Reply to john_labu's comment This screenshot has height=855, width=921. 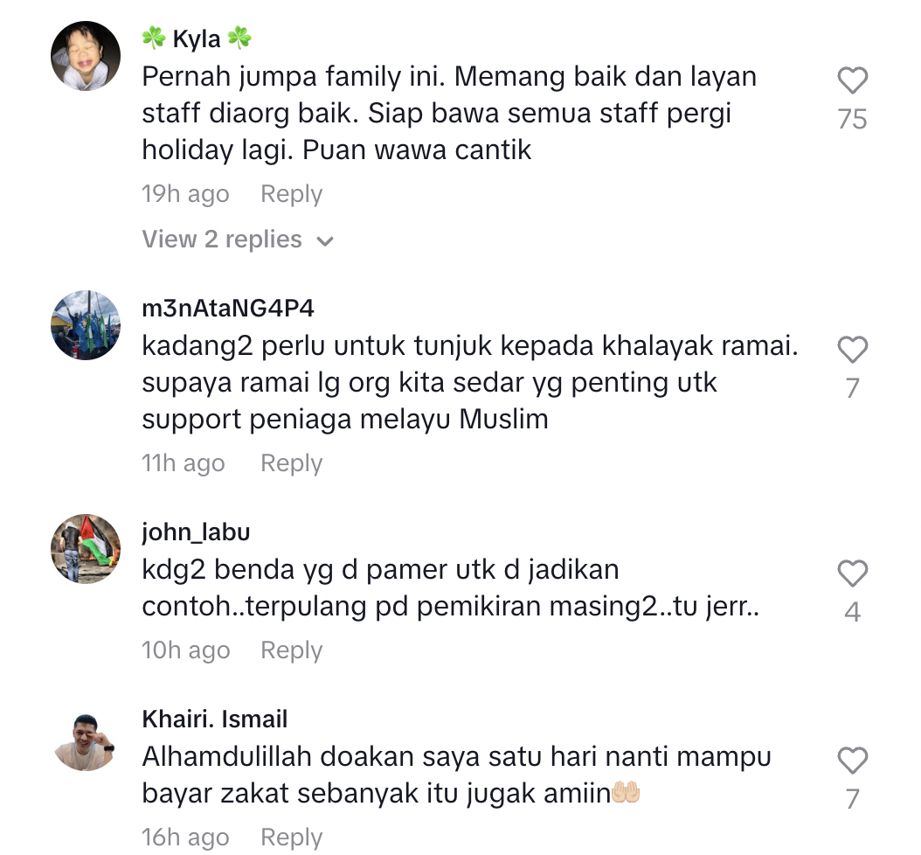click(x=291, y=650)
